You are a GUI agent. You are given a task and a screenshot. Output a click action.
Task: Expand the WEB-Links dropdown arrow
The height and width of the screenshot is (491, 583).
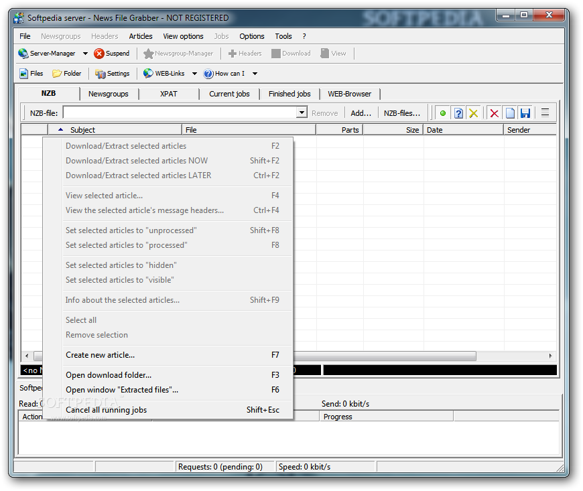click(x=194, y=74)
